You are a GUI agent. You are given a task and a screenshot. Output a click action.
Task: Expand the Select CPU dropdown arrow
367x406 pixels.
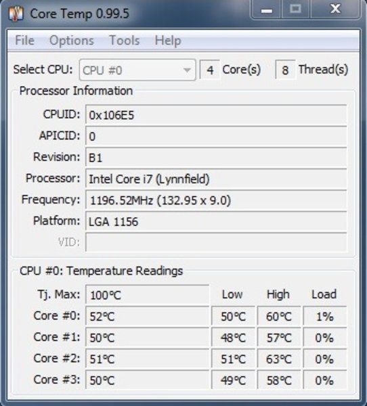(187, 70)
